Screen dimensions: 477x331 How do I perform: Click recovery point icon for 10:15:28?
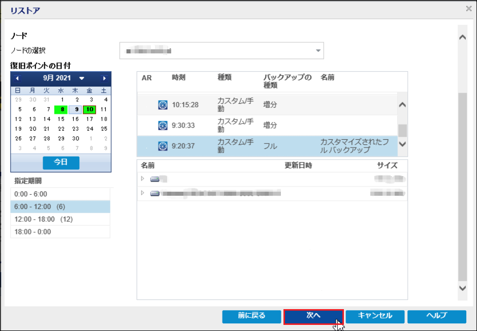(x=163, y=105)
